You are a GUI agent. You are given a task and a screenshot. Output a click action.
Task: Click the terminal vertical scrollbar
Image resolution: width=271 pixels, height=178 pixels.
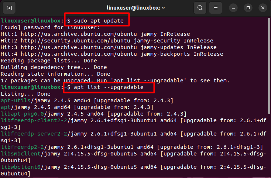point(269,66)
